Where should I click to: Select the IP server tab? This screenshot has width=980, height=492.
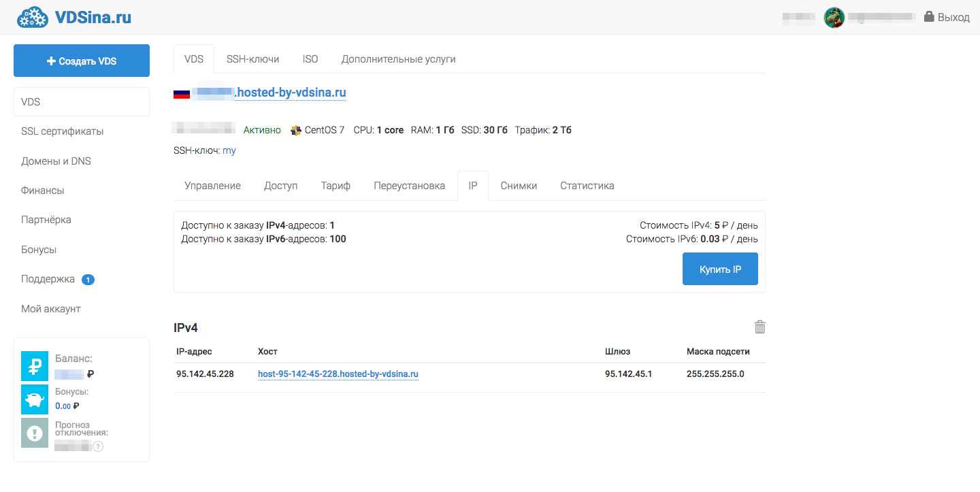(x=473, y=186)
